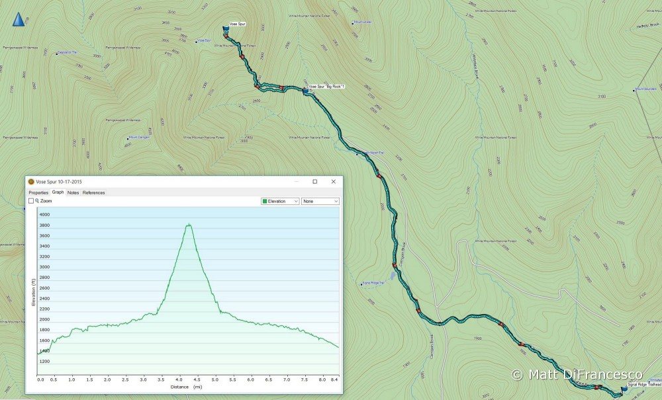
Task: Enable the Zoom checkbox in the graph
Action: (x=31, y=201)
